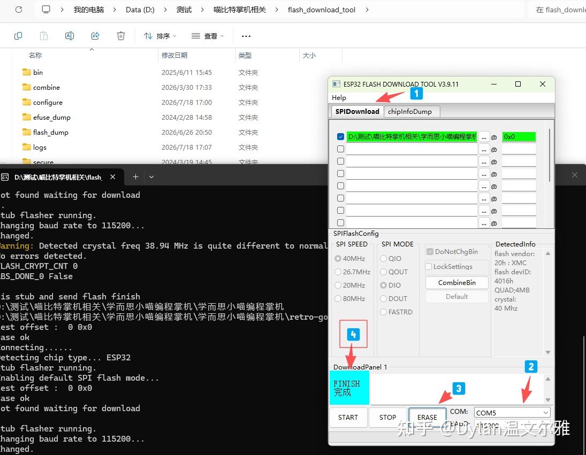Select the 26.7MHz SPI speed radio
The image size is (586, 455).
pos(338,272)
